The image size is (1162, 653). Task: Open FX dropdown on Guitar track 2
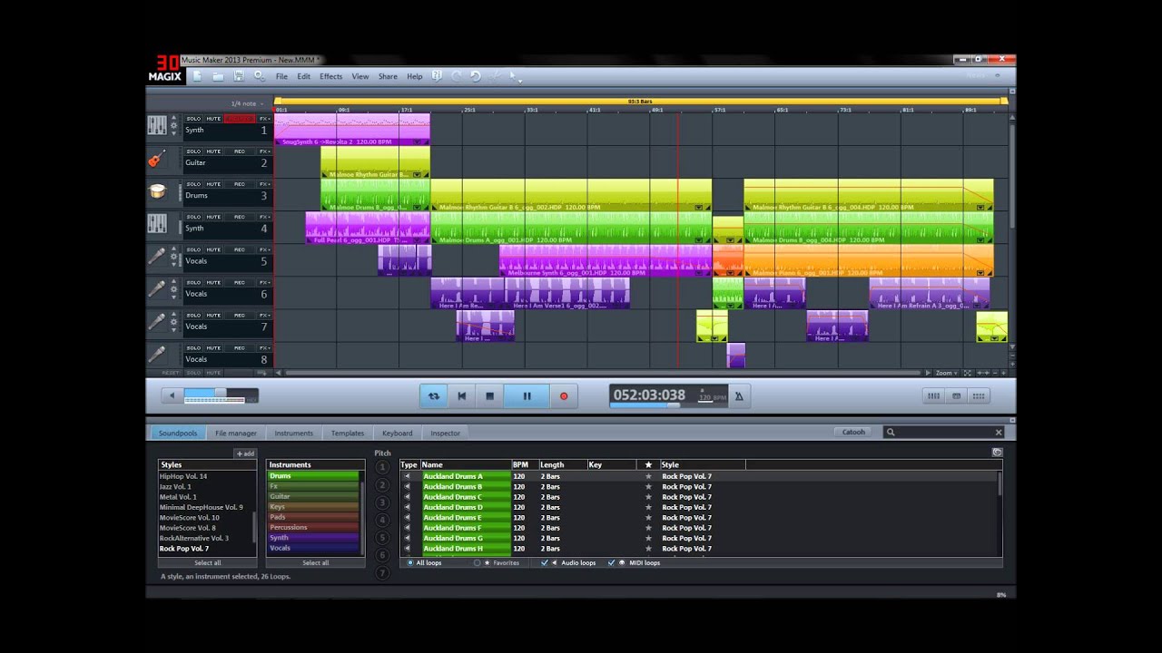pos(264,151)
